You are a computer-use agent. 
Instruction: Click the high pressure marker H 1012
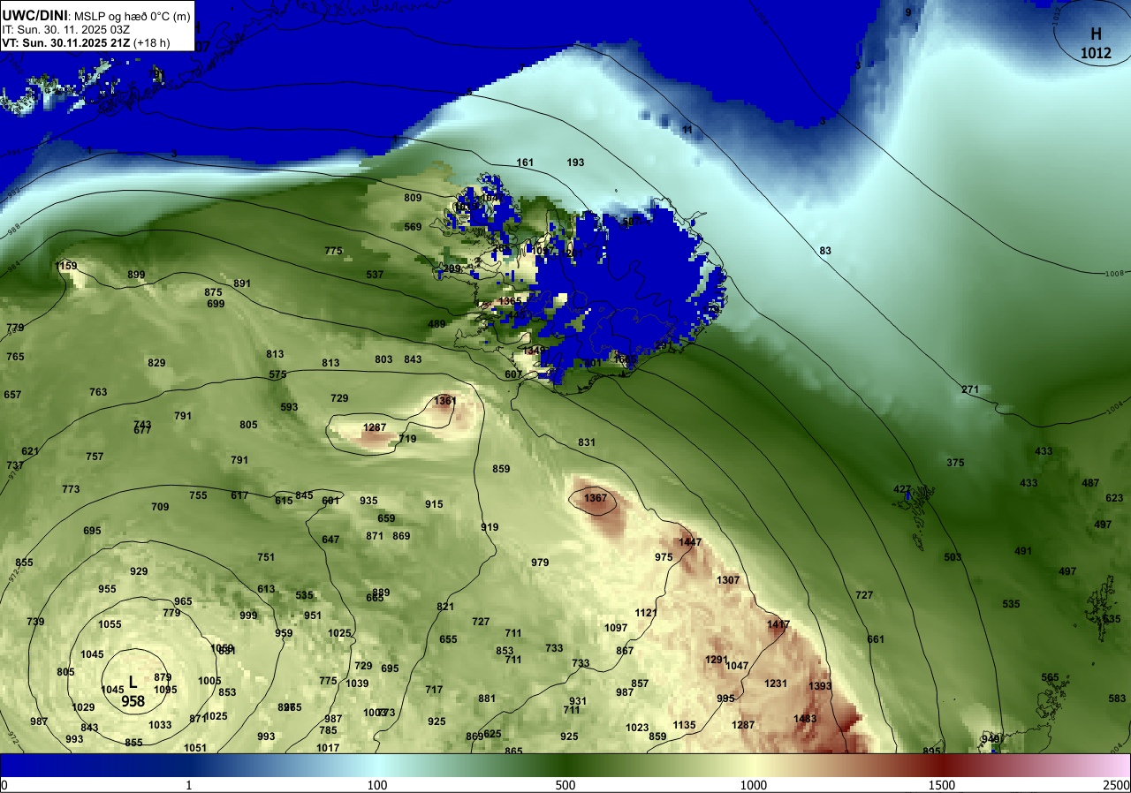(x=1096, y=43)
